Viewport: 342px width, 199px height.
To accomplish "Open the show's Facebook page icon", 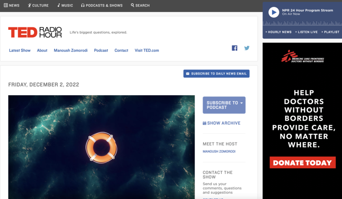I will [235, 48].
